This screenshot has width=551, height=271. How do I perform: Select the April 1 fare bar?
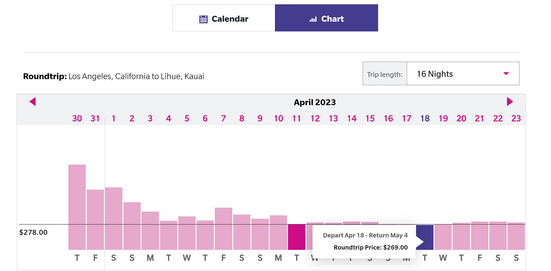pos(114,219)
